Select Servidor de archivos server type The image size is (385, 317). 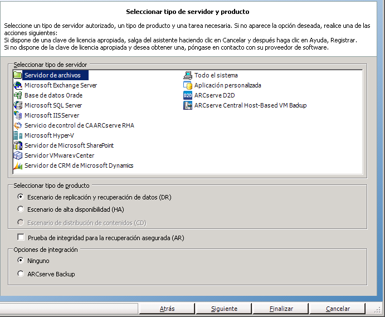click(x=52, y=75)
